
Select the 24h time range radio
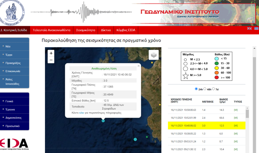pyautogui.click(x=196, y=89)
